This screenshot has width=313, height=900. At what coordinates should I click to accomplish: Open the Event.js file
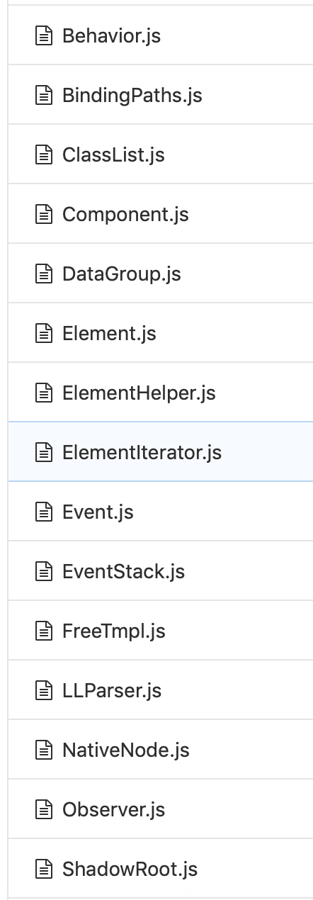coord(98,512)
